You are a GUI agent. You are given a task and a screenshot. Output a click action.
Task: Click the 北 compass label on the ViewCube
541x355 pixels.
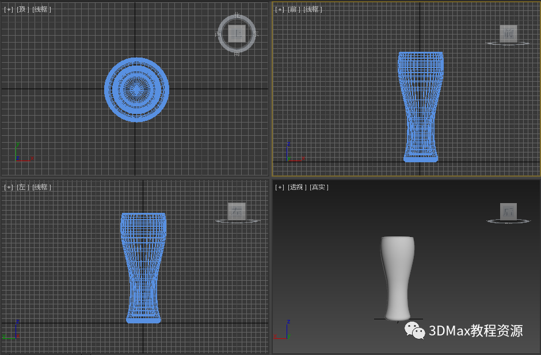(237, 15)
